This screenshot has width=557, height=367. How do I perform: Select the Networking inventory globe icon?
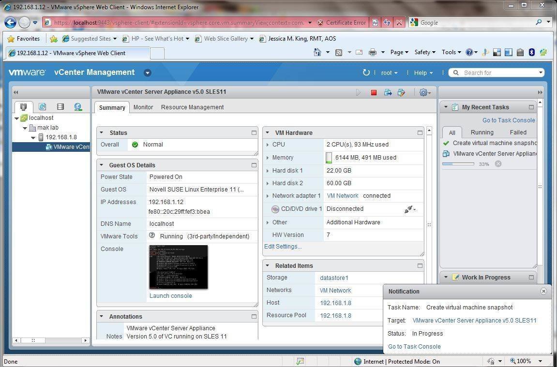pos(78,106)
